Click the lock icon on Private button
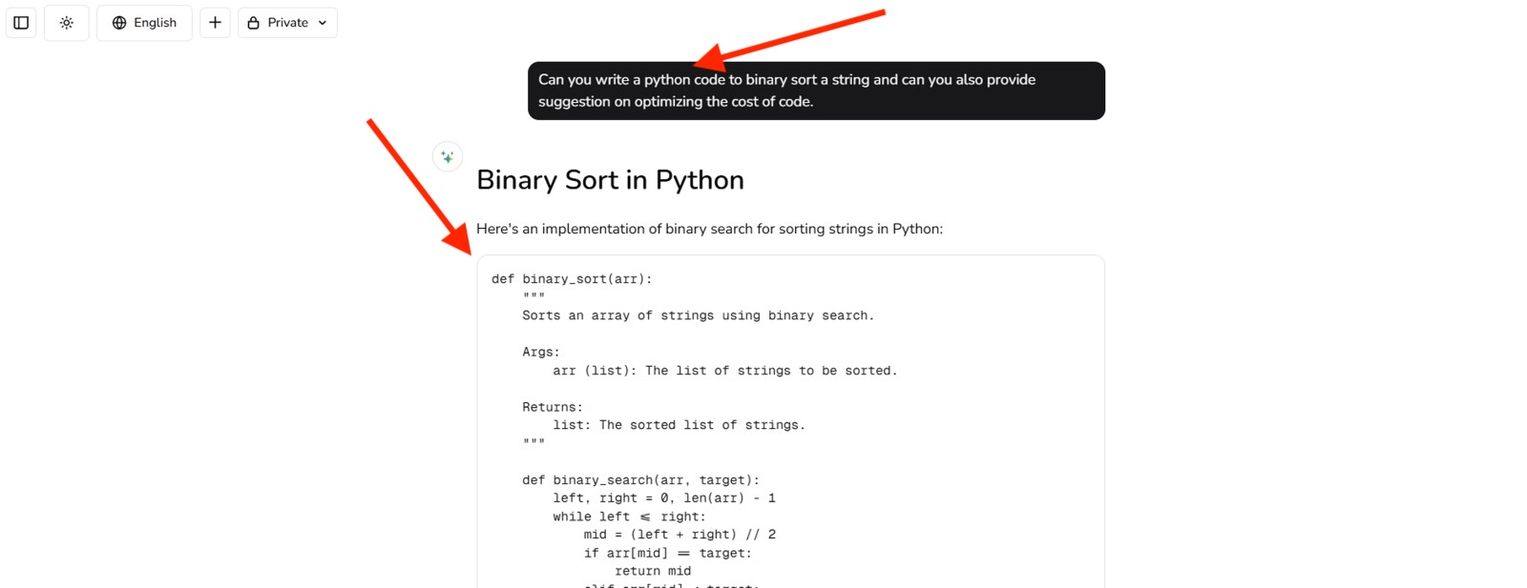The height and width of the screenshot is (588, 1527). point(254,23)
